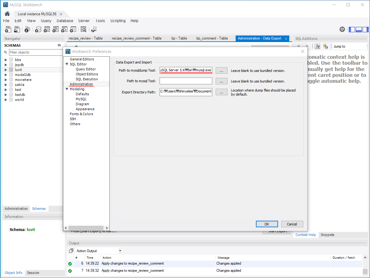The width and height of the screenshot is (370, 278).
Task: Select SQL Execution in preferences tree
Action: coord(87,79)
